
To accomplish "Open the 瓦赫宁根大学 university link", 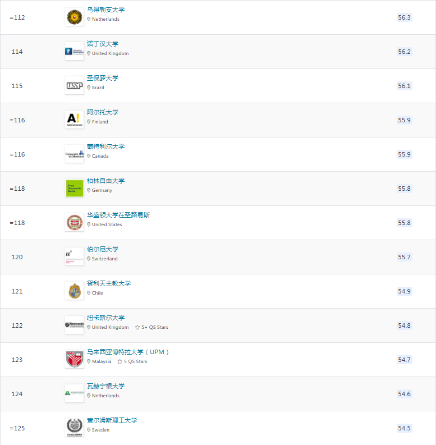I will click(105, 386).
